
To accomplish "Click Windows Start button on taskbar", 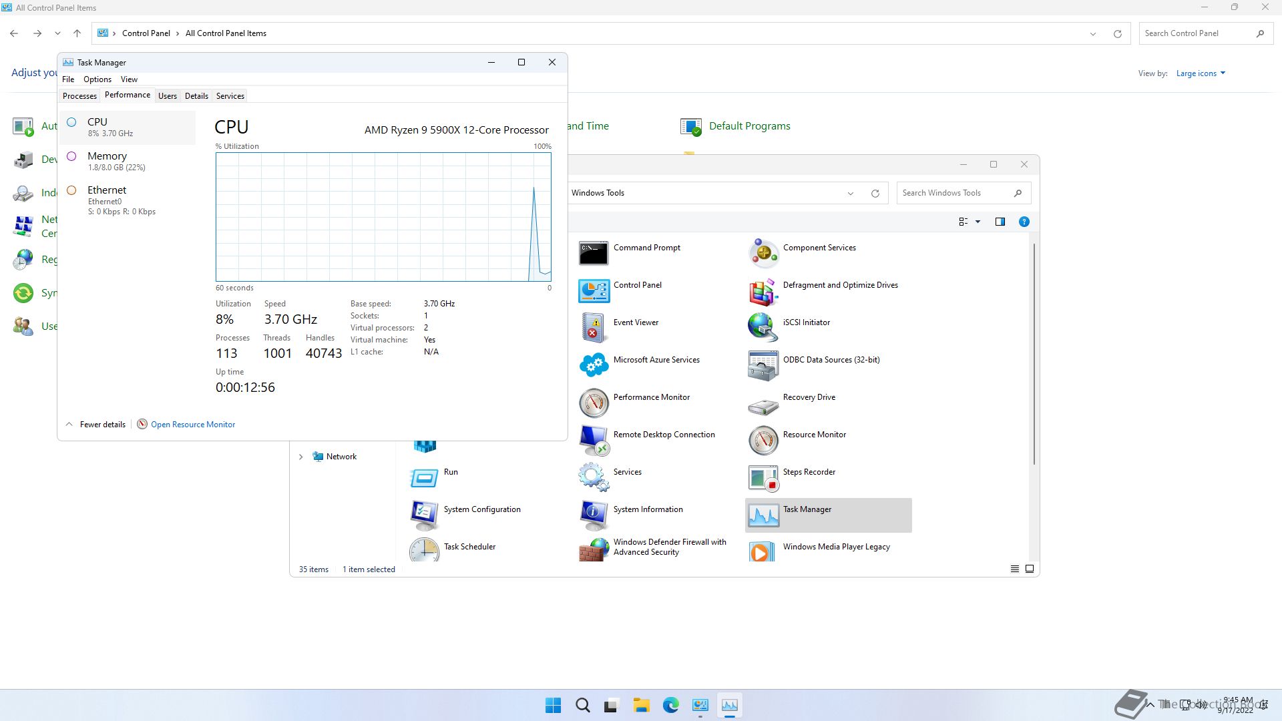I will pos(553,705).
